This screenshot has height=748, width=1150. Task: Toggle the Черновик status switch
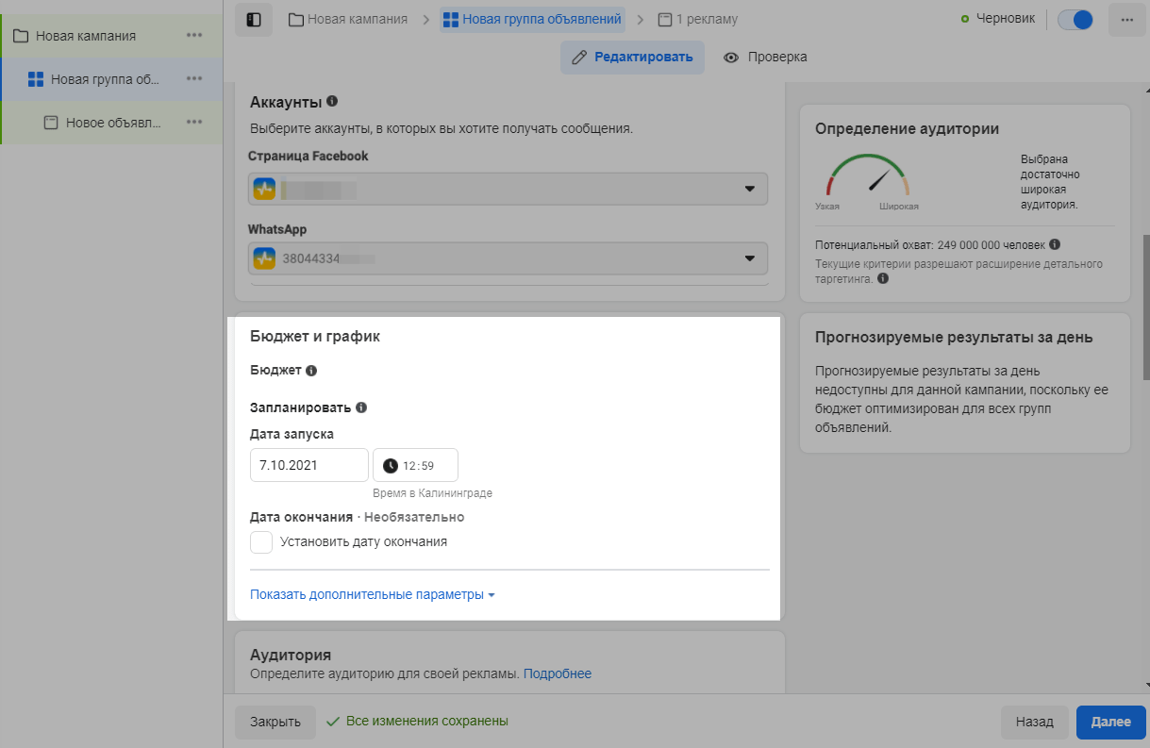(1075, 20)
